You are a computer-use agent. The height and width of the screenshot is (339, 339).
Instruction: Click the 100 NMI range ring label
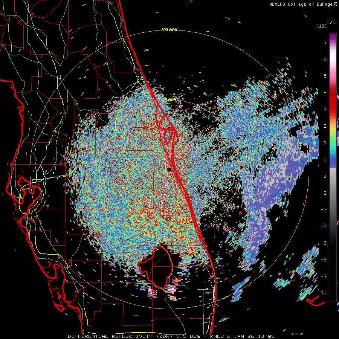point(169,30)
